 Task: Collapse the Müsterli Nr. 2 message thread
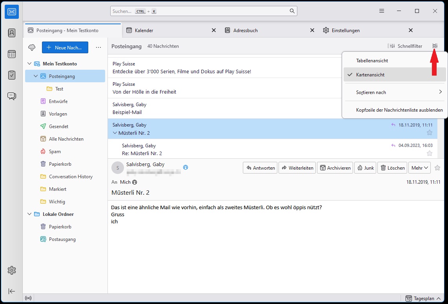tap(115, 133)
